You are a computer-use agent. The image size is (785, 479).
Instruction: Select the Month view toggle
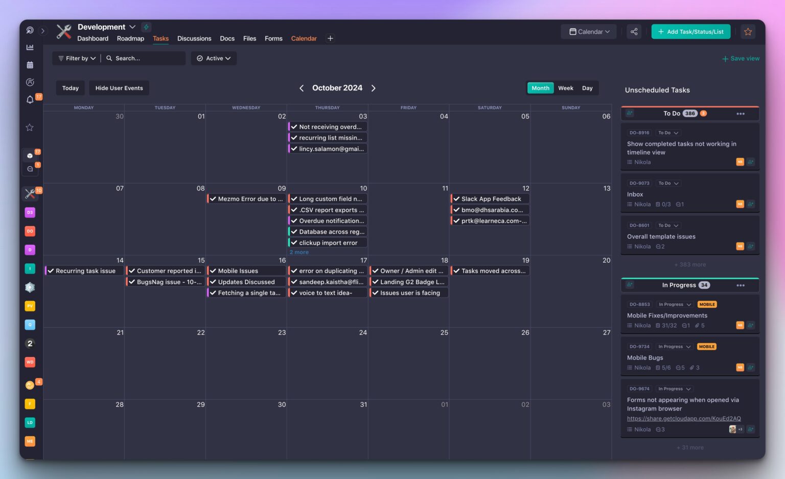pos(540,88)
